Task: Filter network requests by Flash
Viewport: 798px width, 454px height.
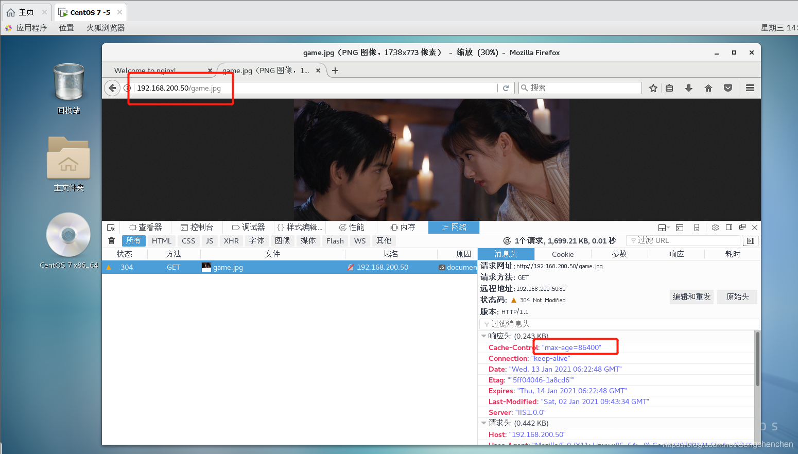Action: tap(335, 241)
